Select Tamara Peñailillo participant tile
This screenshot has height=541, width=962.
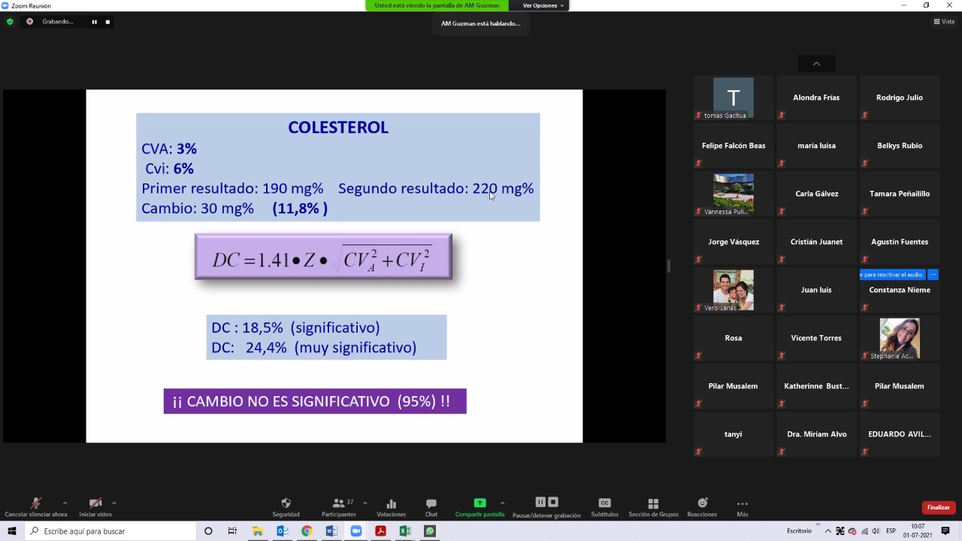click(x=900, y=194)
